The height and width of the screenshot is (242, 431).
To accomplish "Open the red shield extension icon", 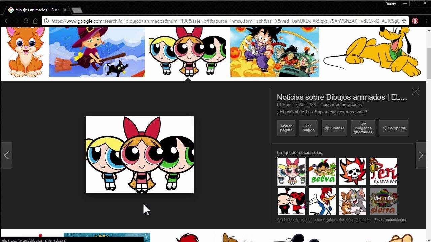I will 415,21.
